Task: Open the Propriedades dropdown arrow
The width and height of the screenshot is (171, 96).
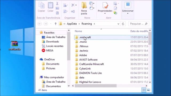Action: 105,14
